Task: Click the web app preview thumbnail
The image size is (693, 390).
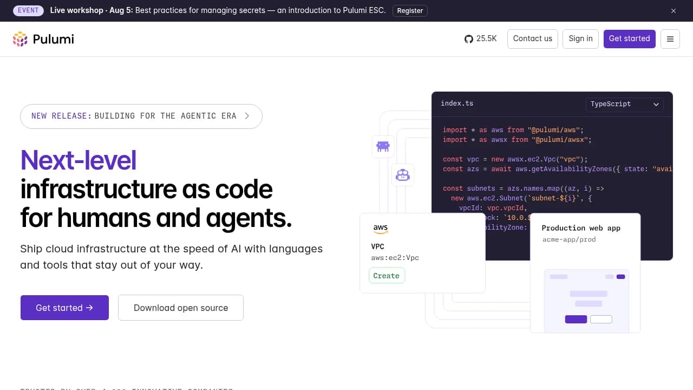Action: click(586, 301)
